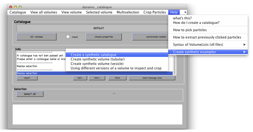
Task: Open the Selected volume menu
Action: click(99, 12)
